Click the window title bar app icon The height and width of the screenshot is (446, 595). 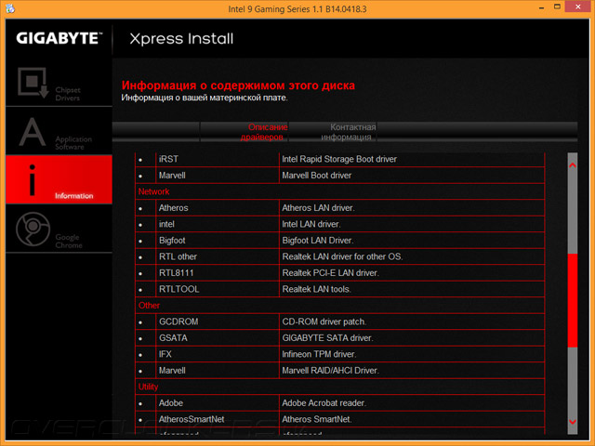10,8
